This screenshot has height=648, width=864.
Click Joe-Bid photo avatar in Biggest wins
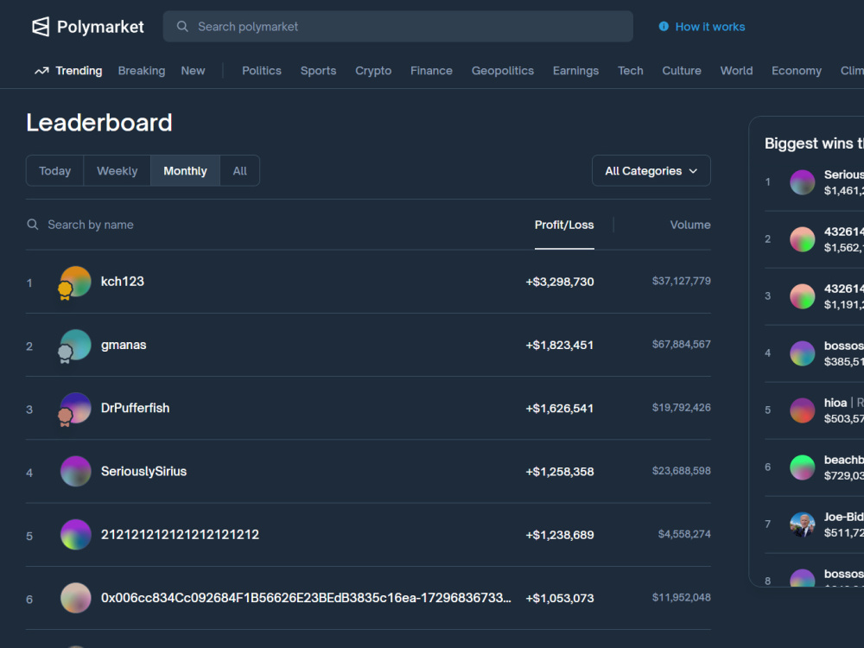click(803, 524)
